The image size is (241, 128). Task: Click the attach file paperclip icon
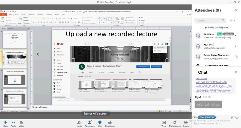point(232,117)
